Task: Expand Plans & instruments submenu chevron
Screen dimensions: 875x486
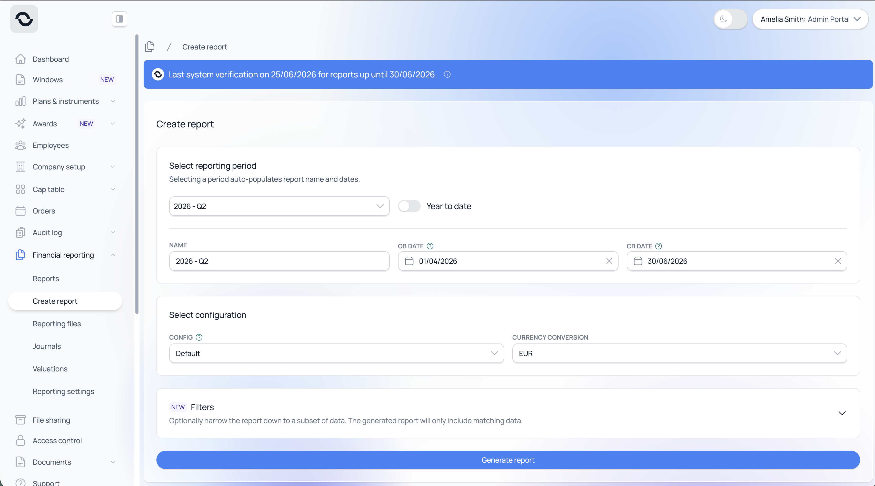Action: (x=113, y=101)
